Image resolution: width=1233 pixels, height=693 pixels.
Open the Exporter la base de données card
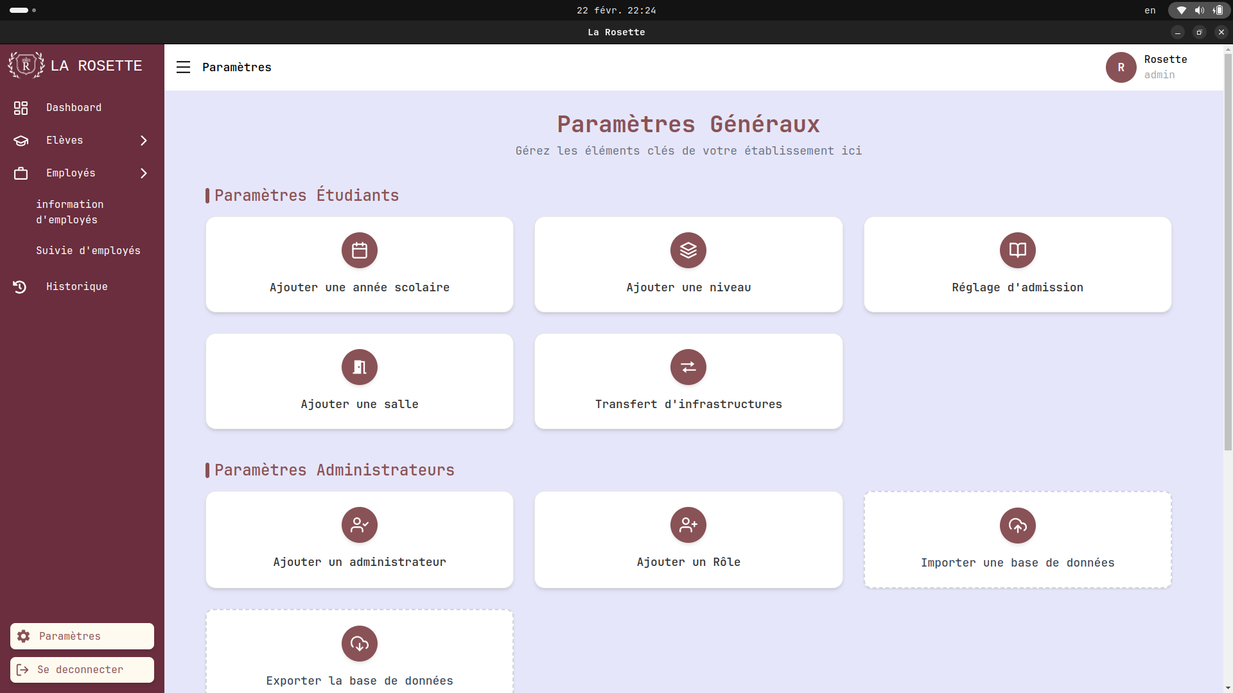point(359,644)
